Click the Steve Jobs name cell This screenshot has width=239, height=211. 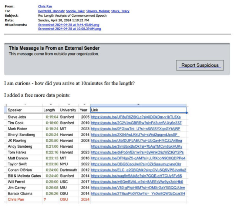pos(25,117)
